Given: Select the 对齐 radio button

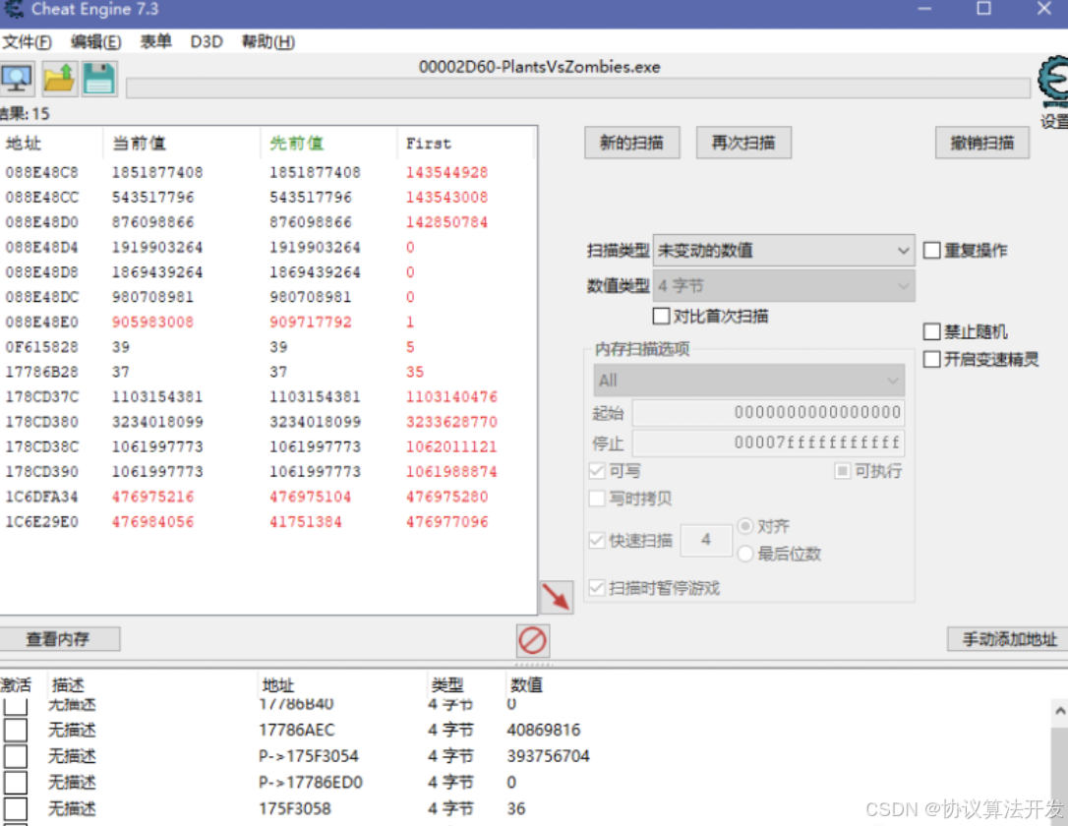Looking at the screenshot, I should pos(745,526).
